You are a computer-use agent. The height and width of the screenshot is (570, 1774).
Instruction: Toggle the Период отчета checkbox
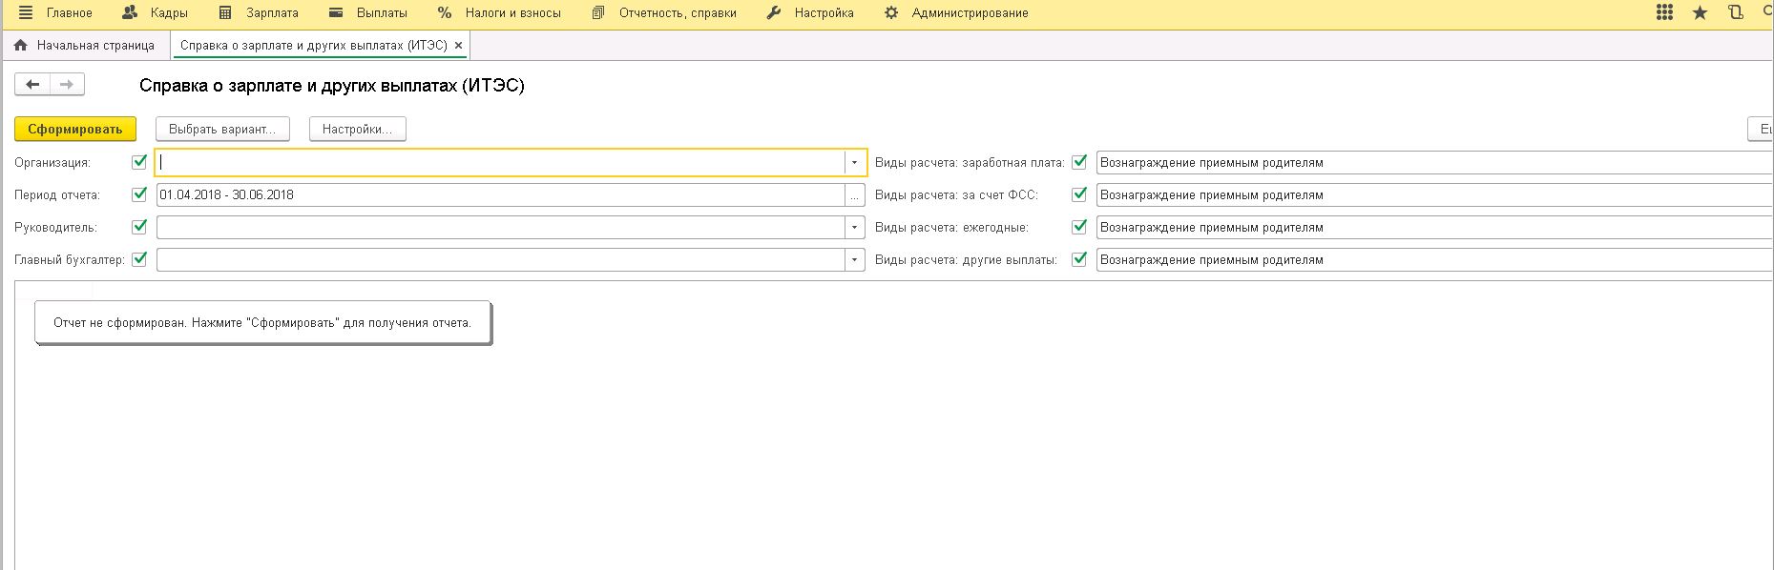[139, 194]
